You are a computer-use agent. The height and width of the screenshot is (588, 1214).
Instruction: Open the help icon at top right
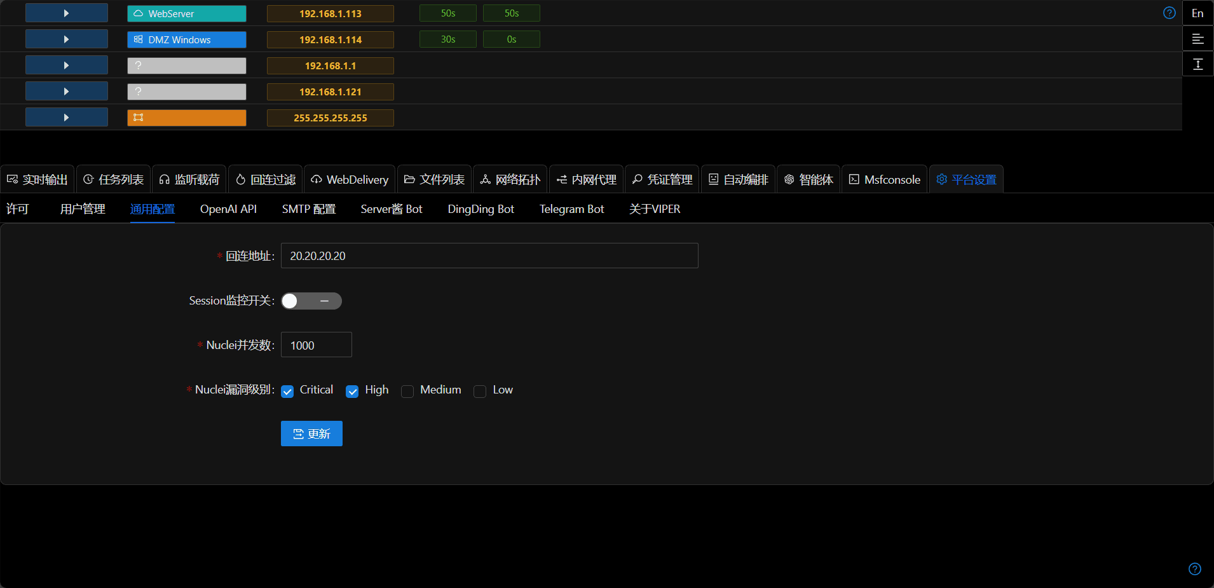(x=1169, y=13)
